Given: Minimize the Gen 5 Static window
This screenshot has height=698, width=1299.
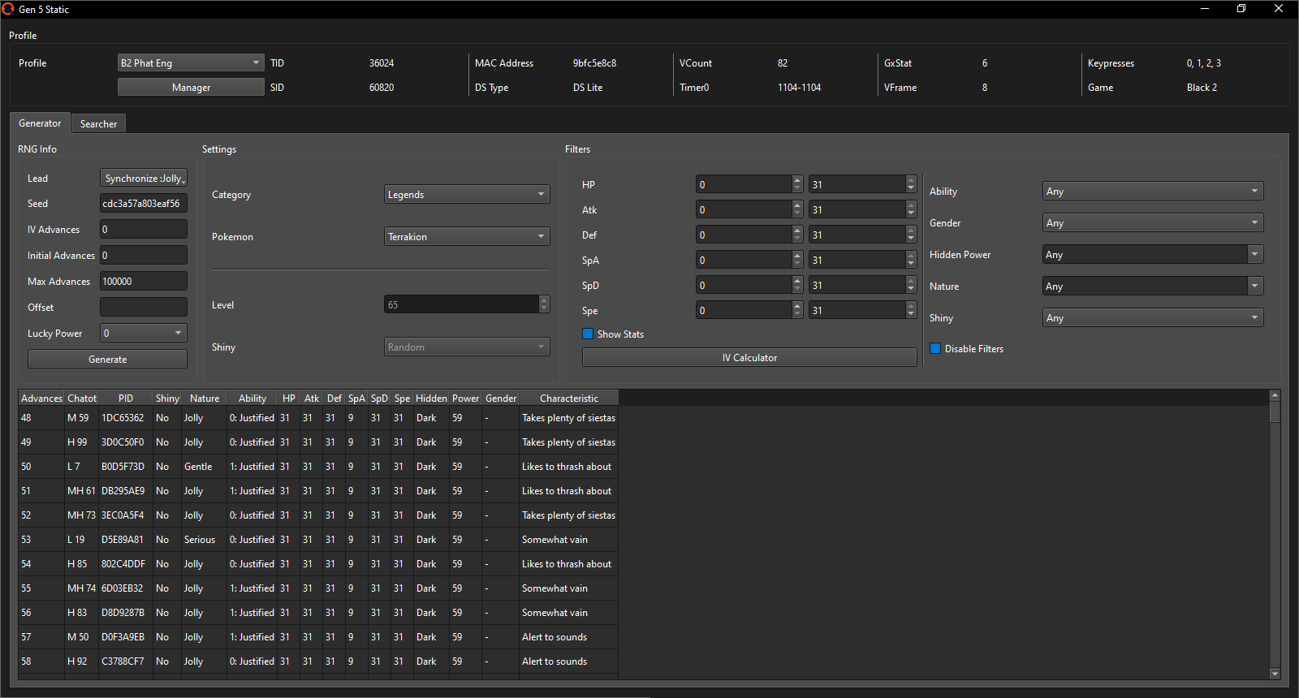Looking at the screenshot, I should click(x=1205, y=9).
